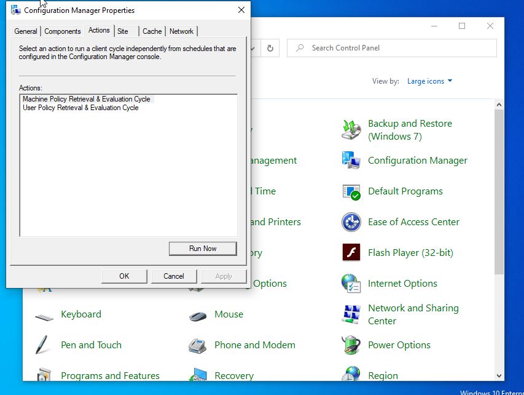
Task: Open Default Programs
Action: 404,191
